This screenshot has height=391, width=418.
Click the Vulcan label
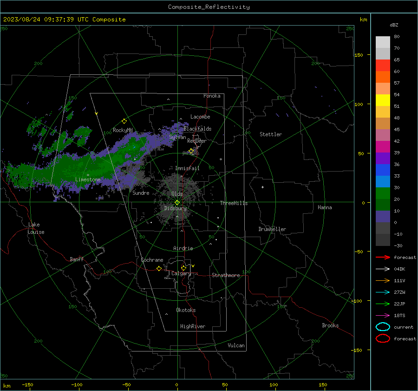236,345
